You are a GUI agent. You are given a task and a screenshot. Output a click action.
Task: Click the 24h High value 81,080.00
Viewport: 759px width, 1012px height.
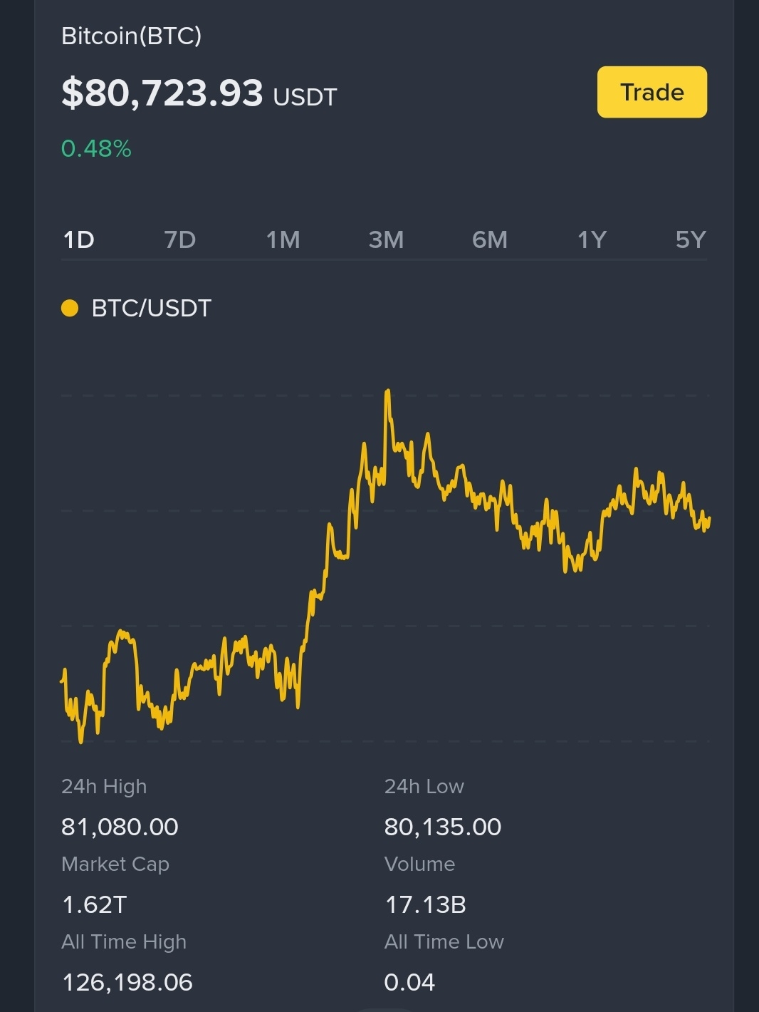[120, 827]
